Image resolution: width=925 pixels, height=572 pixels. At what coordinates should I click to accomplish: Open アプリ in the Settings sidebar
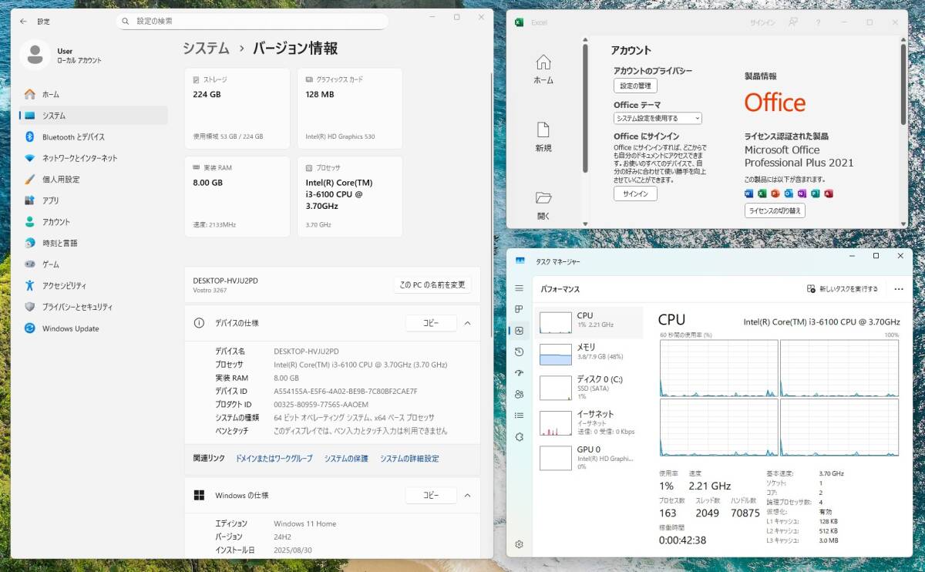pos(93,200)
